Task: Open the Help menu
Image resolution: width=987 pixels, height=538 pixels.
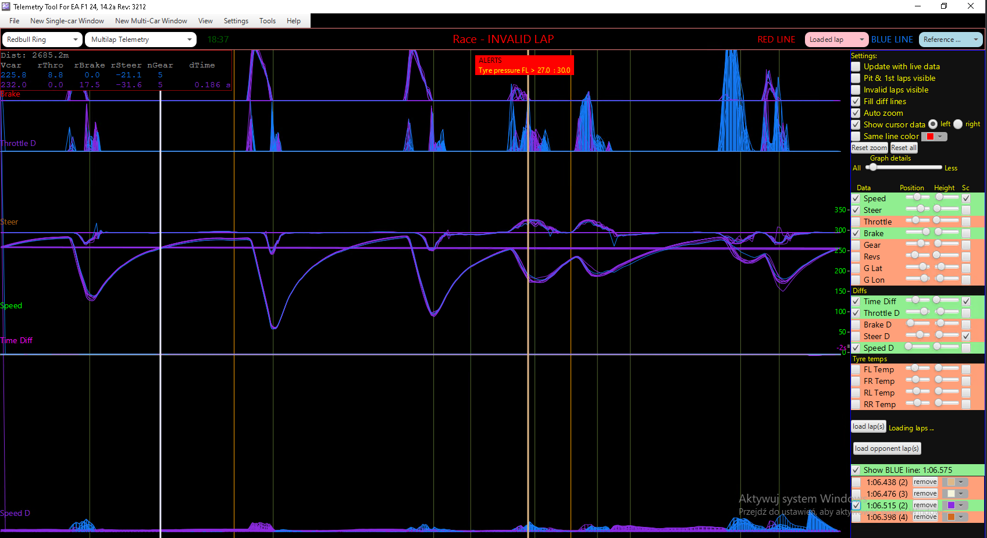Action: pyautogui.click(x=294, y=21)
